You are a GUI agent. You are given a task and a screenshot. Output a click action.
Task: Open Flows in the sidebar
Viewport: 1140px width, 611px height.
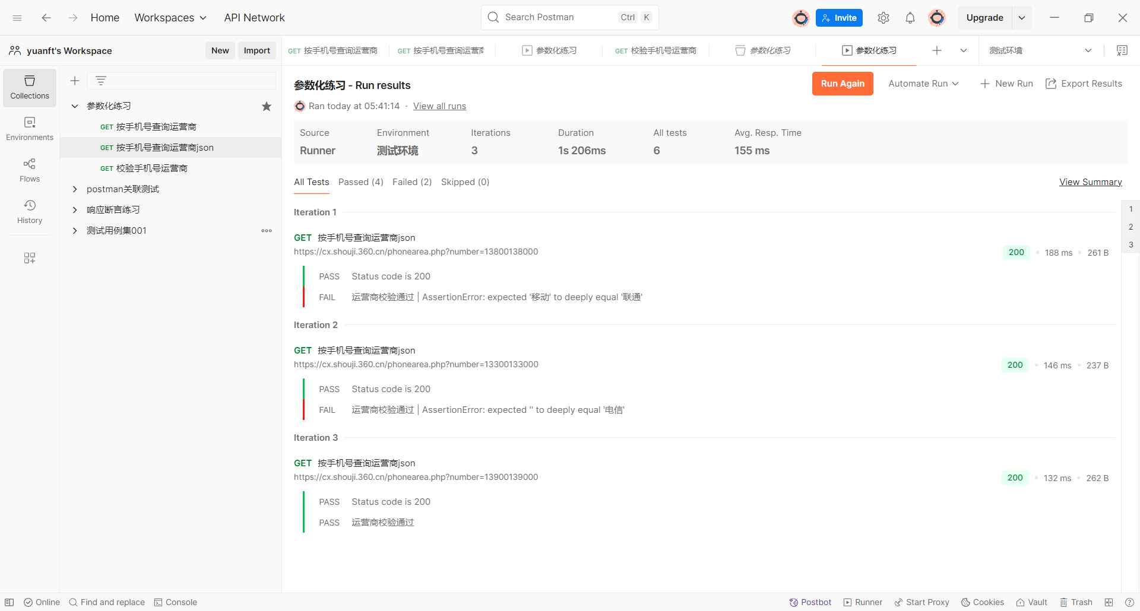(30, 170)
